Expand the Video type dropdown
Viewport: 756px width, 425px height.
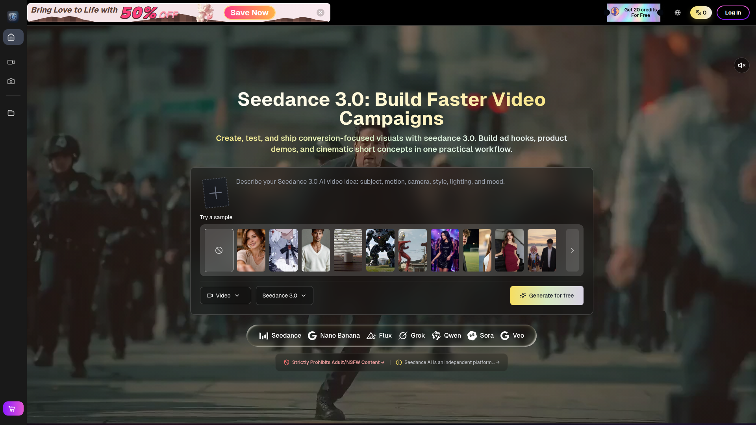(225, 296)
